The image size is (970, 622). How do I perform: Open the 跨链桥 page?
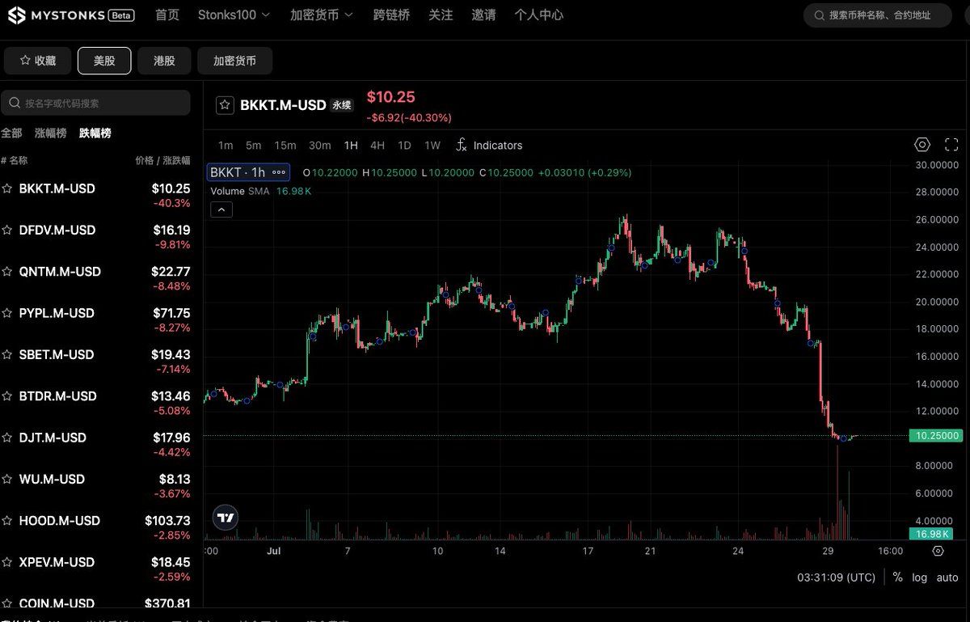[391, 15]
